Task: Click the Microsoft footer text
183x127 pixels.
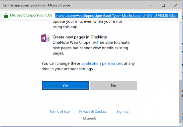Action: [x=89, y=118]
